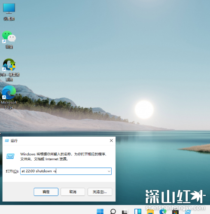
Task: Cancel with the 取消 button
Action: coord(73,192)
